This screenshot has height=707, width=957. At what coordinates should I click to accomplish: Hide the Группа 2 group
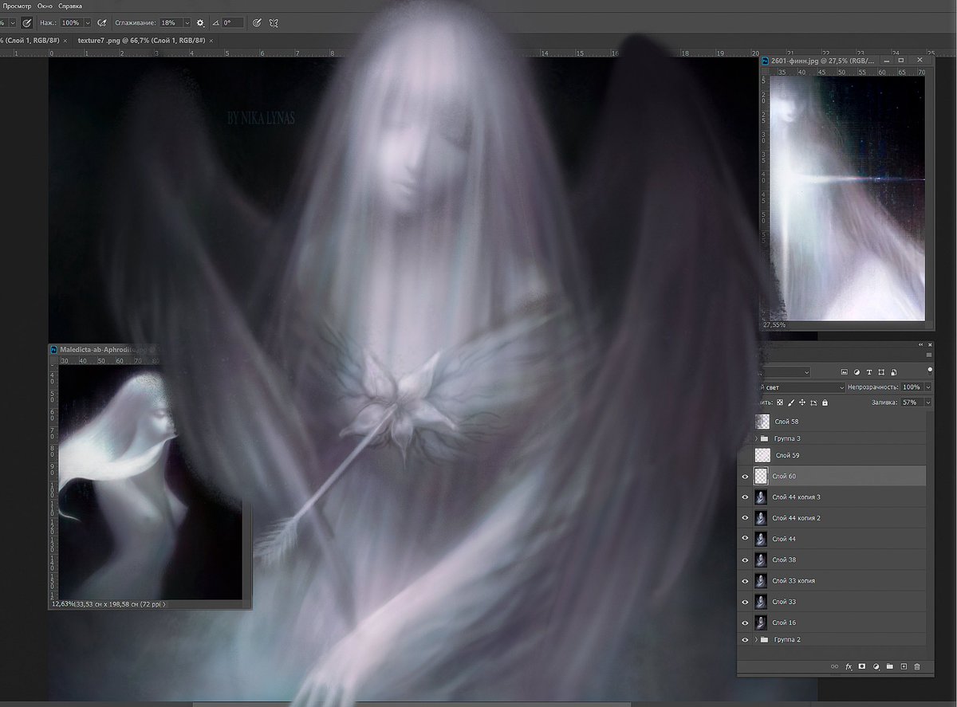point(745,640)
